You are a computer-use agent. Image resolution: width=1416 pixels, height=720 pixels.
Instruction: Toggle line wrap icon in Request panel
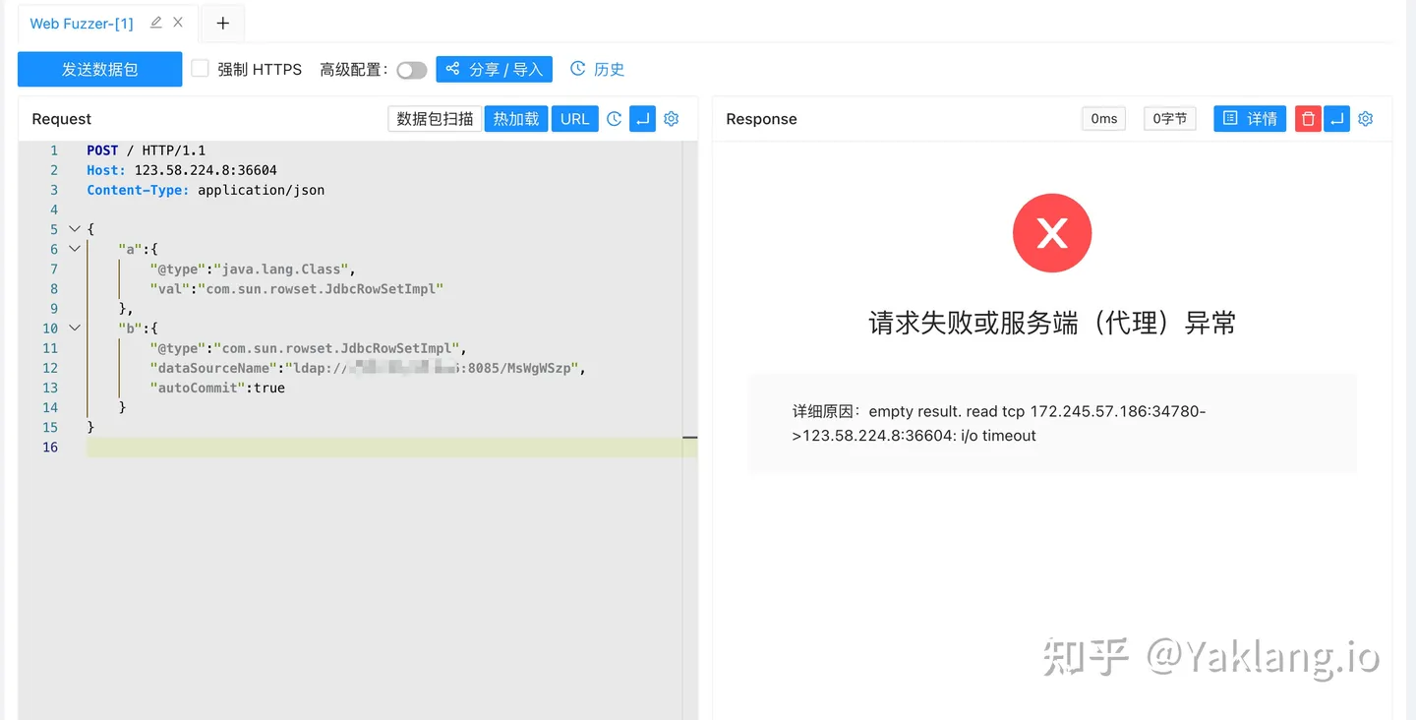[642, 119]
